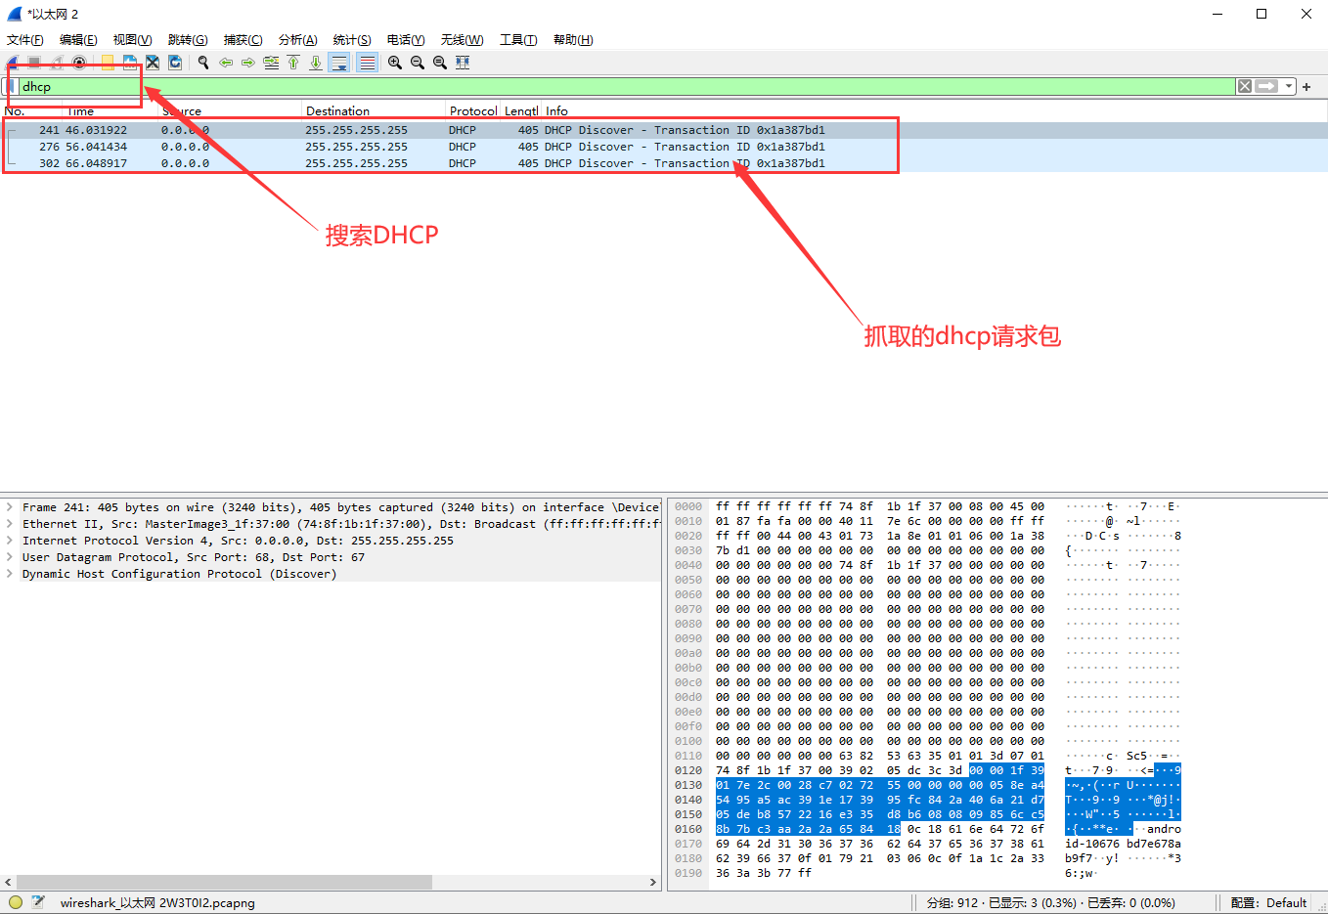Open the 分析(A) menu
The height and width of the screenshot is (914, 1328).
297,40
